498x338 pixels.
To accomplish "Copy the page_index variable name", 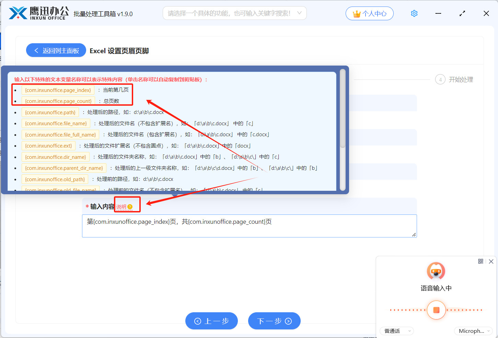I will pos(58,90).
